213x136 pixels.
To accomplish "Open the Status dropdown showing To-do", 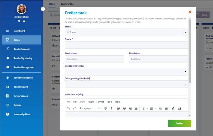I will click(126, 32).
